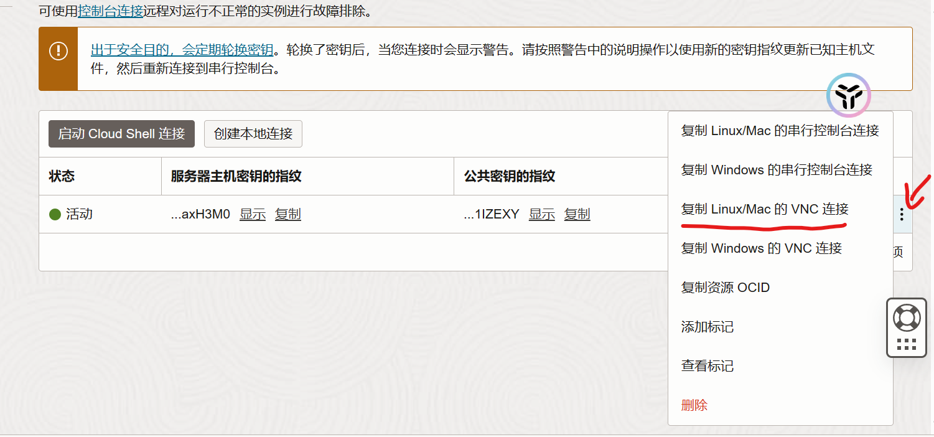Select 复制 Linux/Mac 的串行控制台连接
This screenshot has height=437, width=934.
tap(780, 131)
